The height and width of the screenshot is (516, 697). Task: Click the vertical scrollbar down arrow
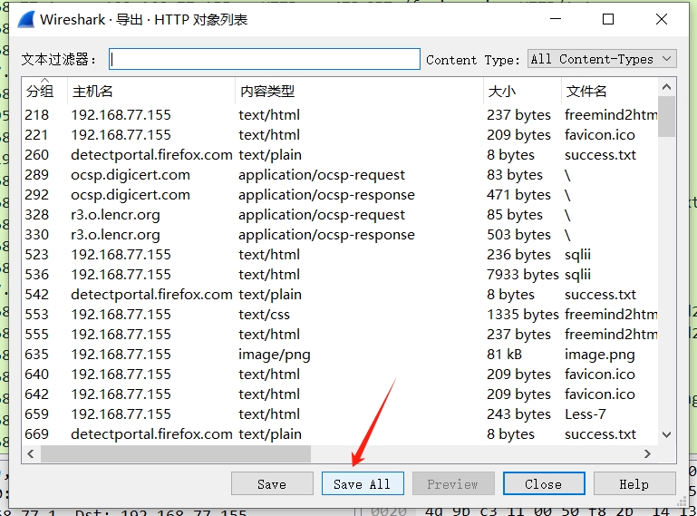[666, 434]
